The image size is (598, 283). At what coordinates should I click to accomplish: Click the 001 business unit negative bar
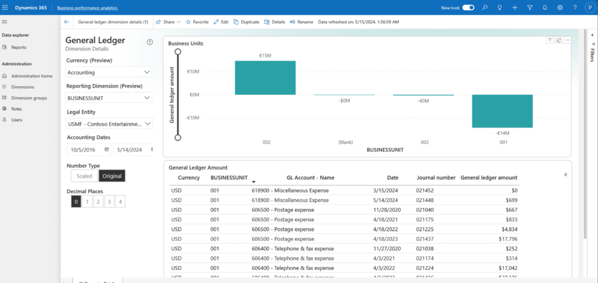tap(502, 111)
